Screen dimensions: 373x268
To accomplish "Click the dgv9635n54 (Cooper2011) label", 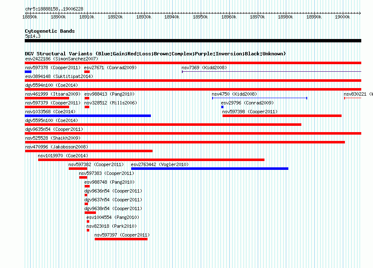I will coord(54,129).
